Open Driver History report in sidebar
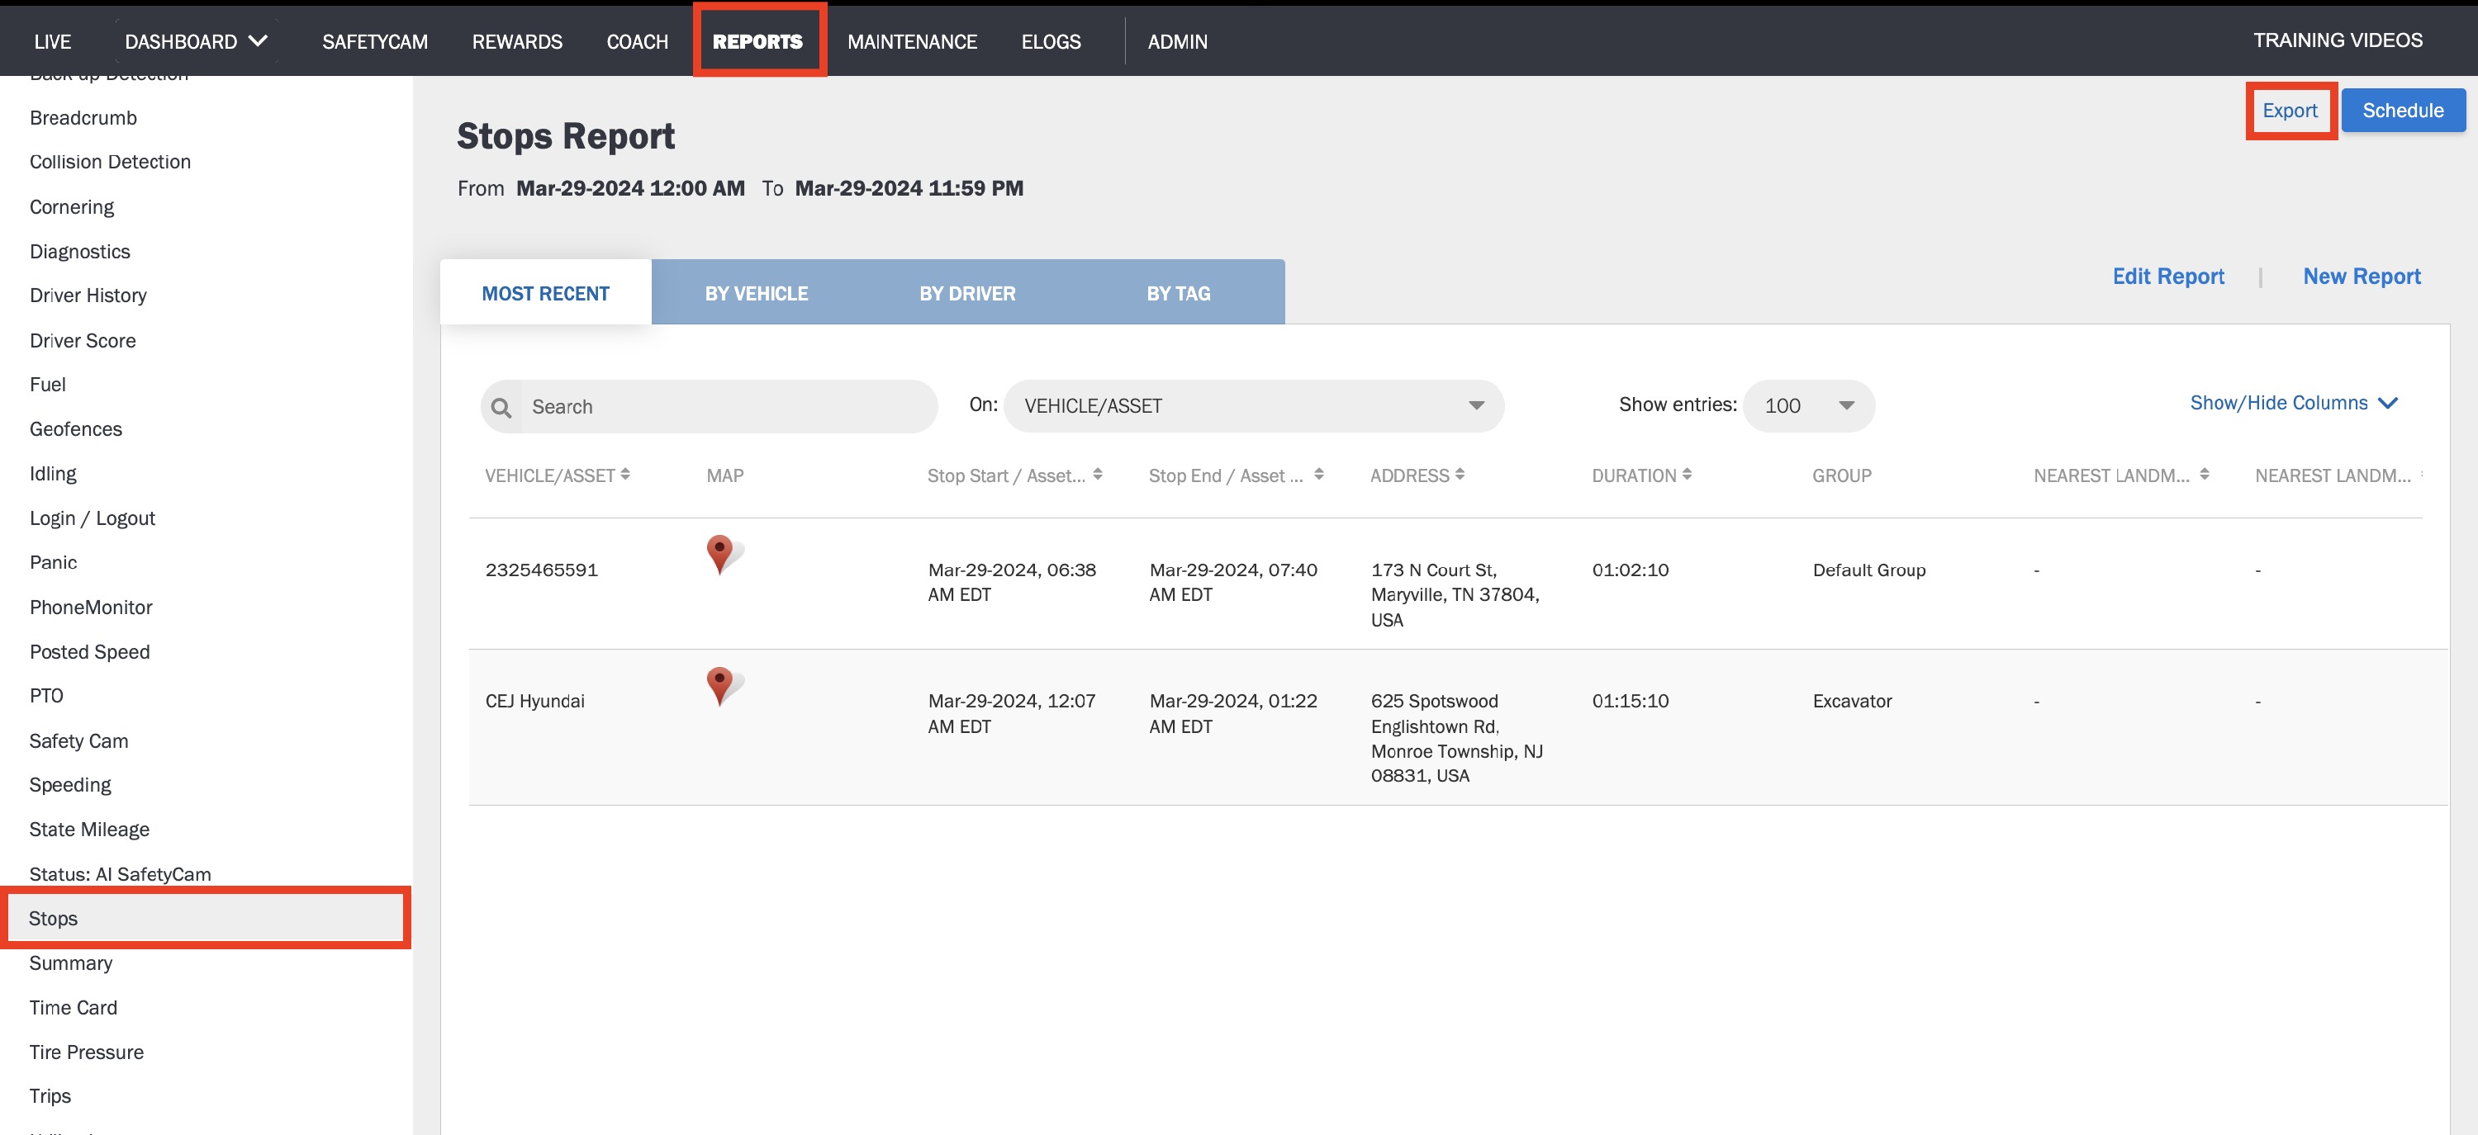The width and height of the screenshot is (2478, 1135). coord(88,295)
